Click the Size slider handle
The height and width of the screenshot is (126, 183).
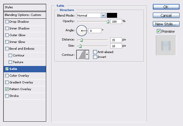pyautogui.click(x=80, y=46)
